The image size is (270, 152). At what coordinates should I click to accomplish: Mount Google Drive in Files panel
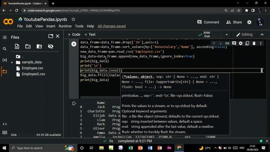[x=39, y=46]
